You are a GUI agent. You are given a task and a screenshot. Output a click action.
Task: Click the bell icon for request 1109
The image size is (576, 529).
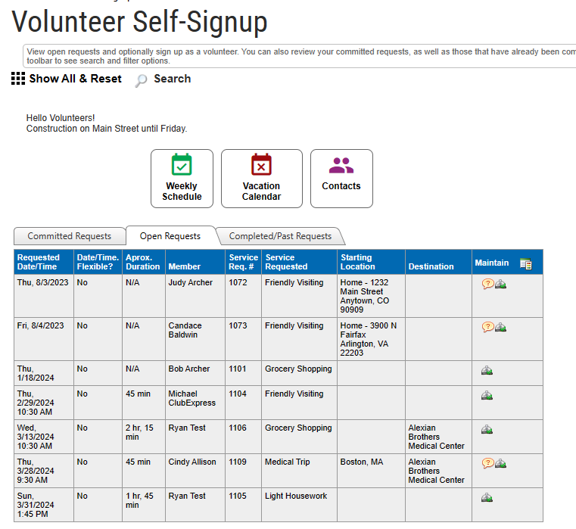pyautogui.click(x=500, y=464)
